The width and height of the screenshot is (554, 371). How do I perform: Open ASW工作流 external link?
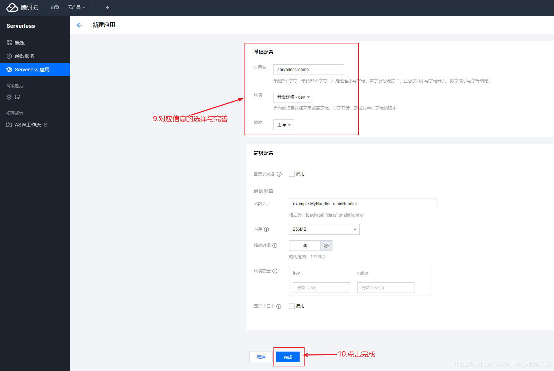(x=35, y=125)
